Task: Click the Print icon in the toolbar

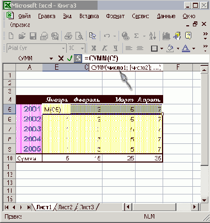Action: pos(68,36)
